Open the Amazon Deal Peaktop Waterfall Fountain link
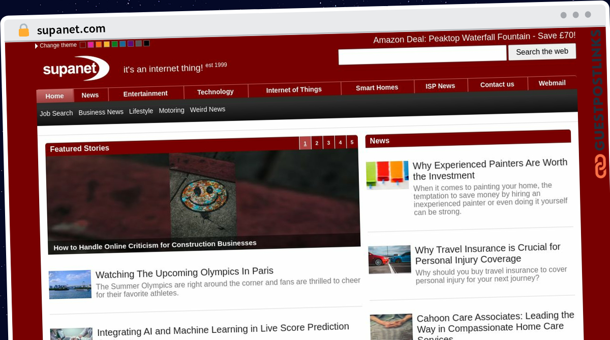The width and height of the screenshot is (610, 340). [474, 38]
